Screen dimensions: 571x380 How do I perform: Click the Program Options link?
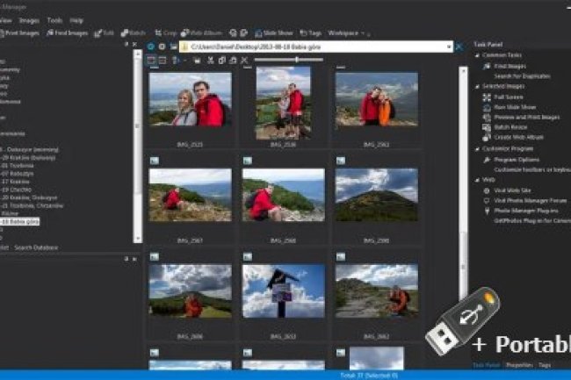tap(516, 160)
